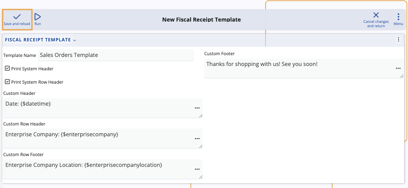
Task: Open the Custom Footer ellipsis button
Action: point(398,68)
